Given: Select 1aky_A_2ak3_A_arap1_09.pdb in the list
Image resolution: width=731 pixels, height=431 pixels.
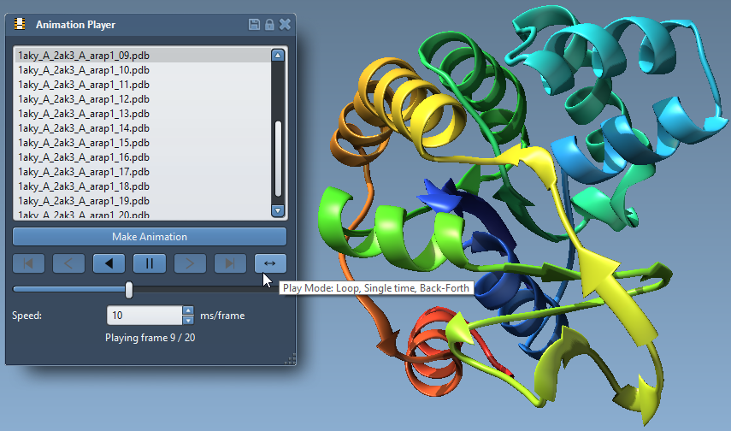Looking at the screenshot, I should pyautogui.click(x=84, y=56).
